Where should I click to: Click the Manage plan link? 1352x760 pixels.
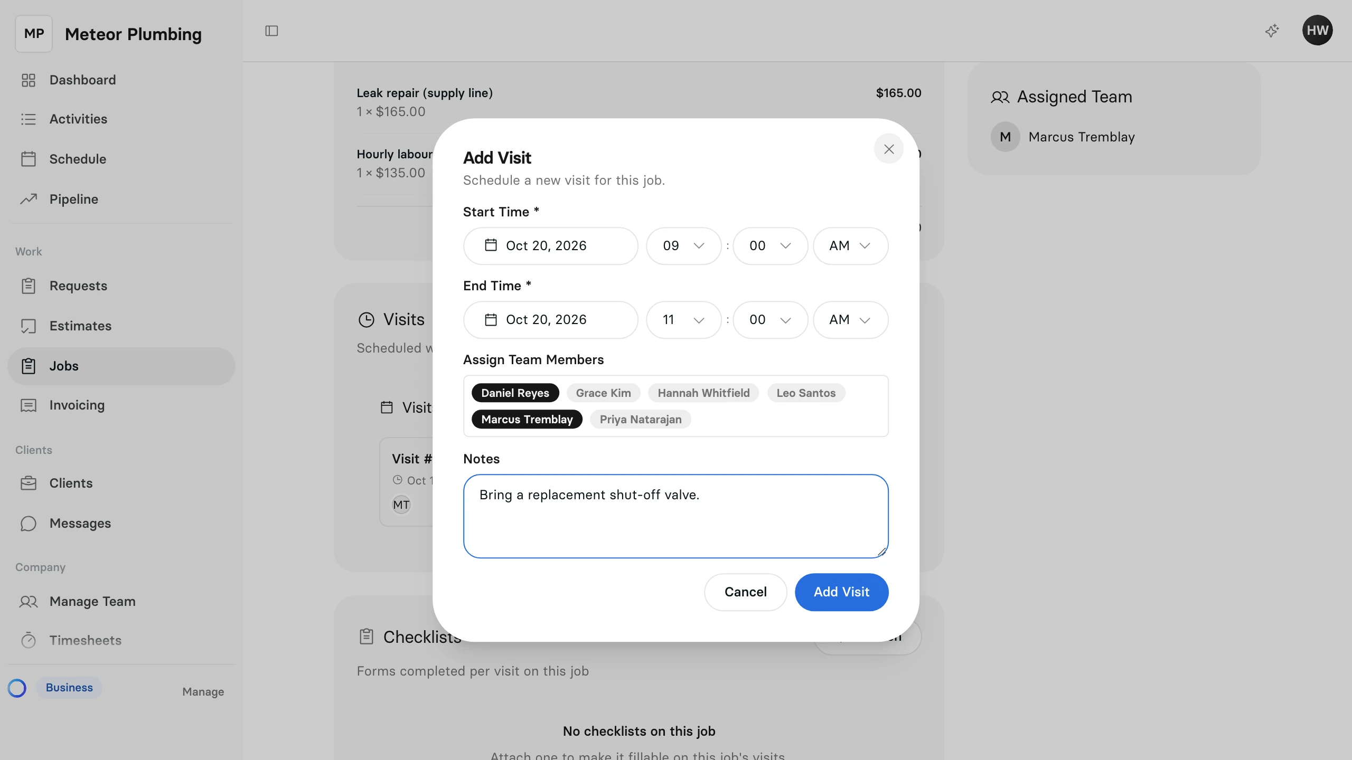[x=203, y=692]
